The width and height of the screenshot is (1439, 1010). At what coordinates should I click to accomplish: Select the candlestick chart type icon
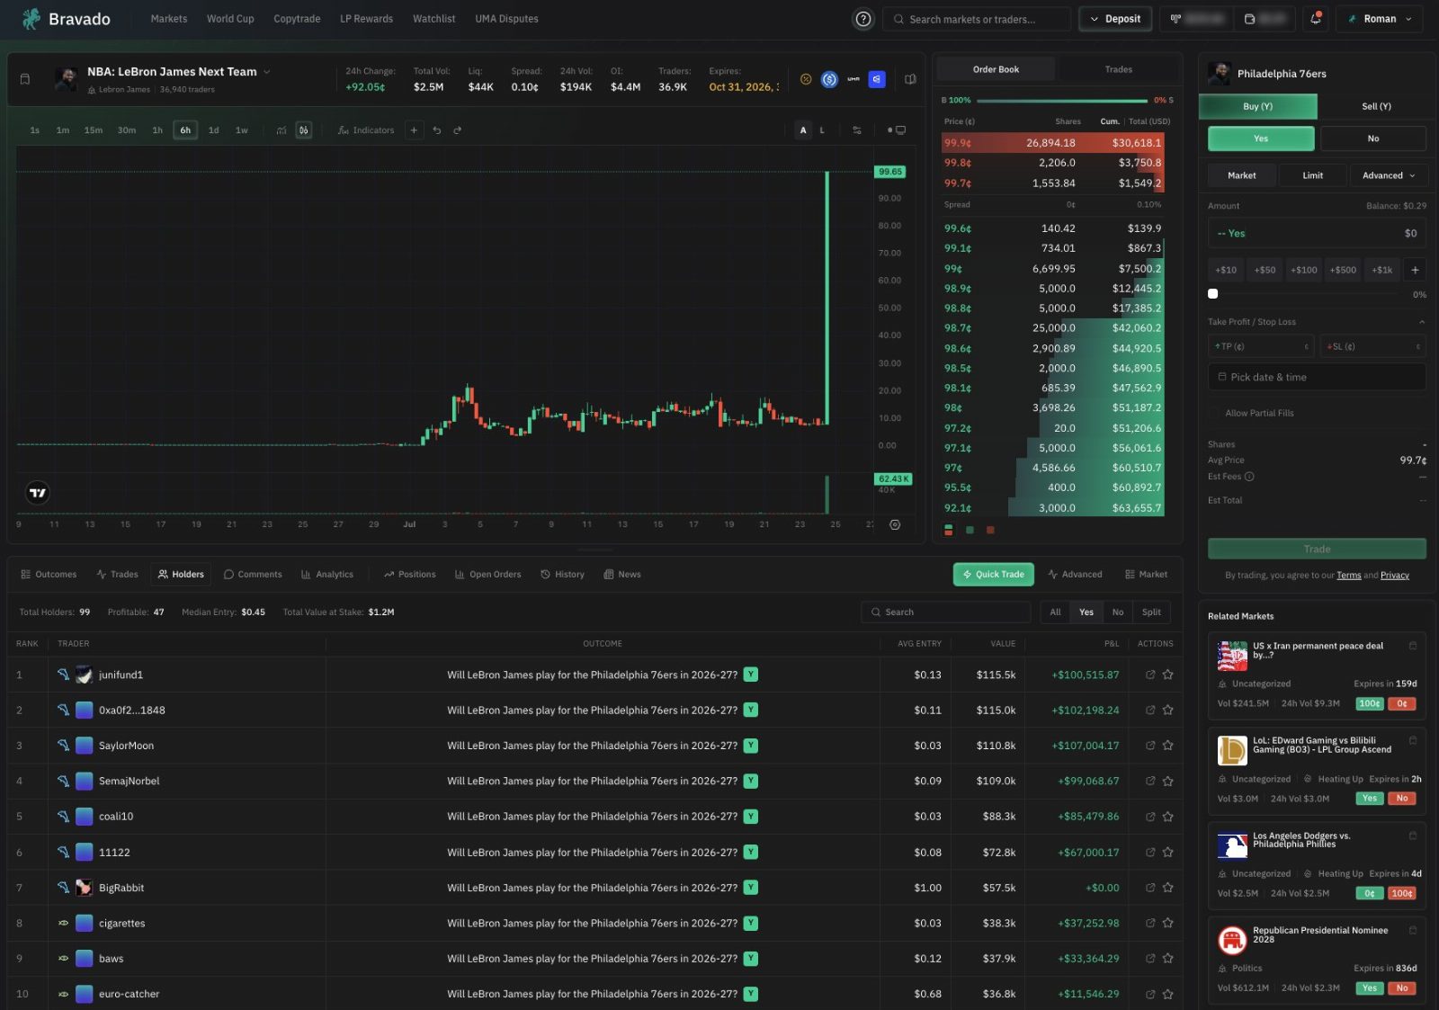[x=304, y=130]
